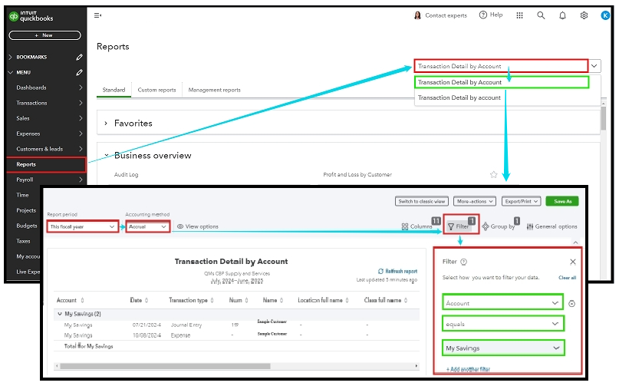Switch to the Standard tab
The width and height of the screenshot is (619, 386).
pos(114,90)
